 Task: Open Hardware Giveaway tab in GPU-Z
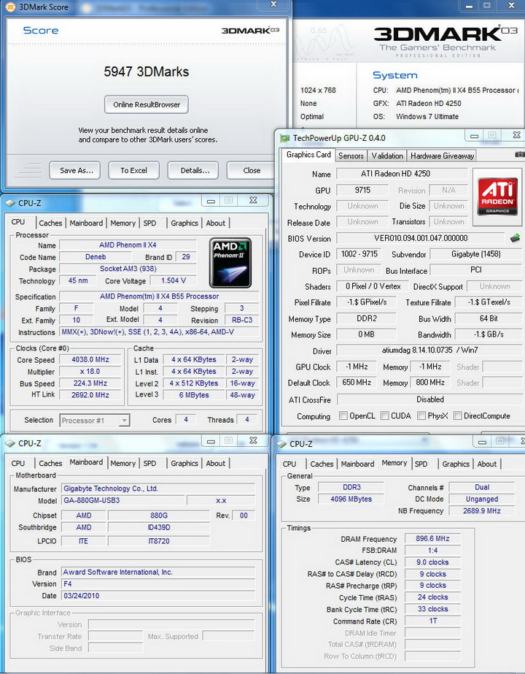click(x=442, y=156)
